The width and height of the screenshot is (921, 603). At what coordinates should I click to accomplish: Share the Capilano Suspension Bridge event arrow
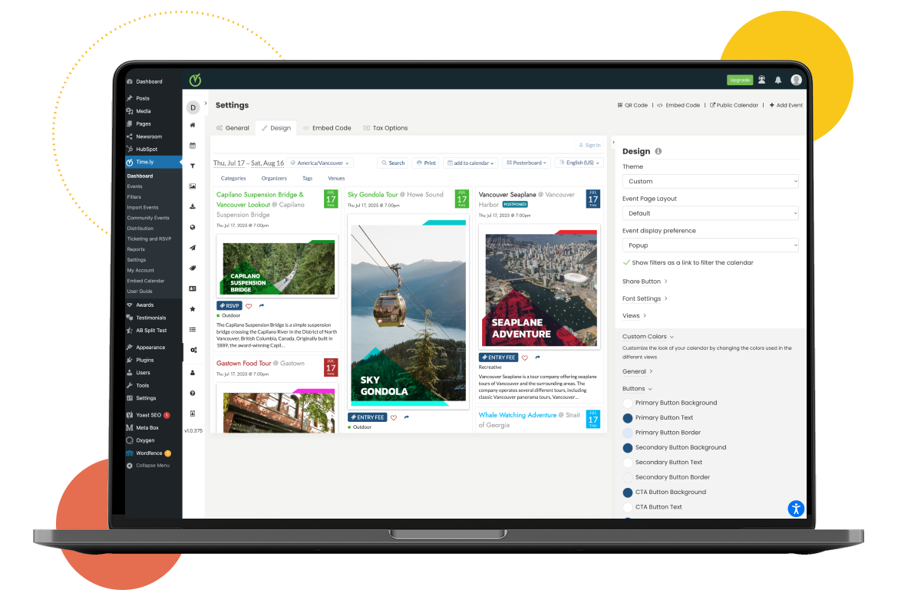[262, 305]
